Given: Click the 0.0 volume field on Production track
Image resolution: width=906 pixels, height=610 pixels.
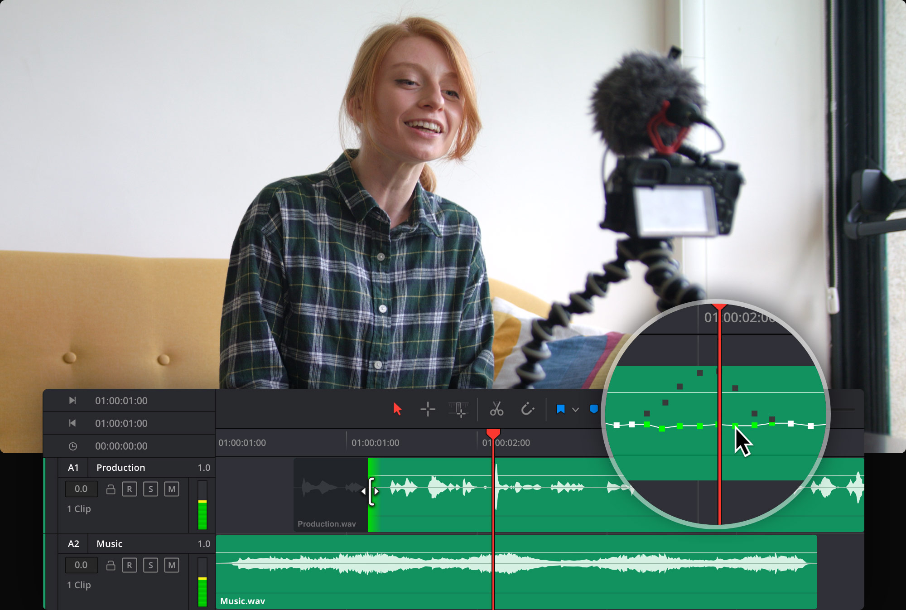Looking at the screenshot, I should pyautogui.click(x=82, y=489).
